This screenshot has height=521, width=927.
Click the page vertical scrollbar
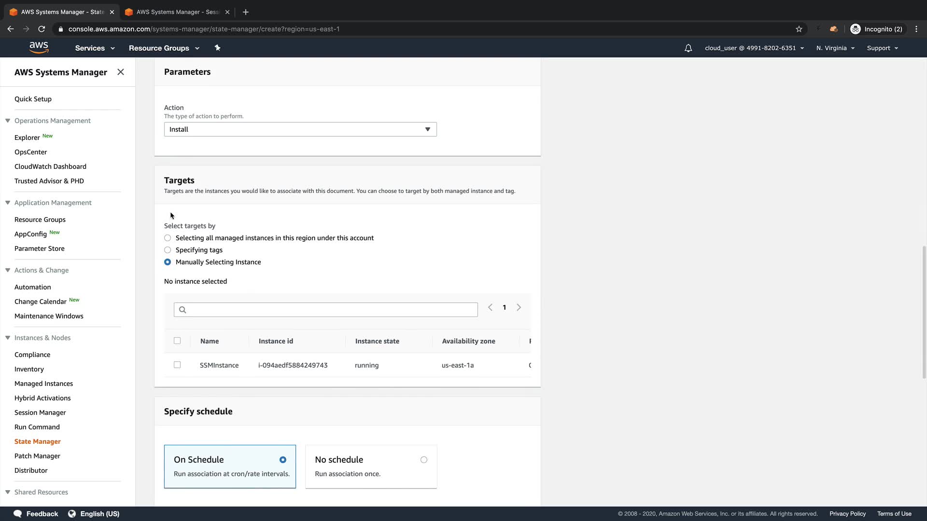924,312
